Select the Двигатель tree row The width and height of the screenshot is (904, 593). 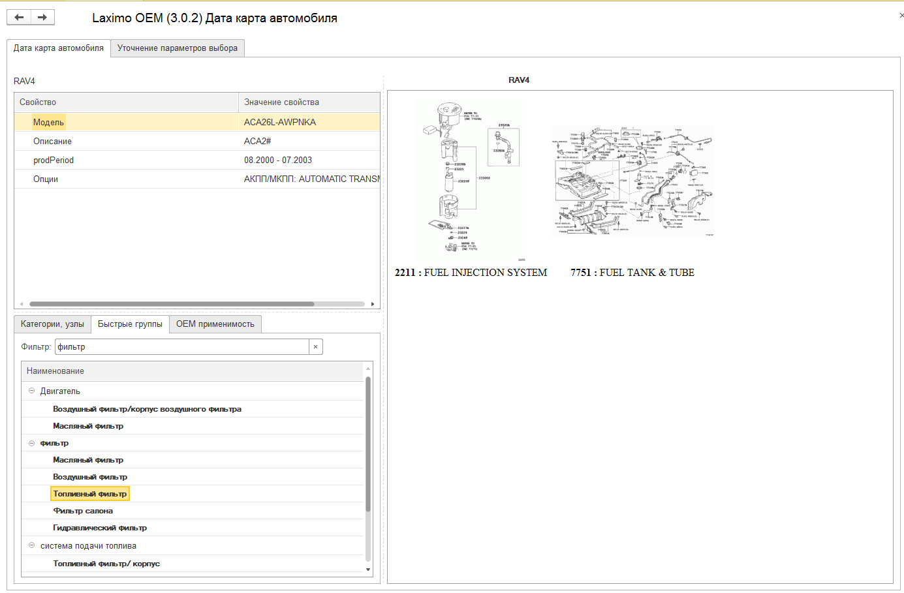(193, 391)
